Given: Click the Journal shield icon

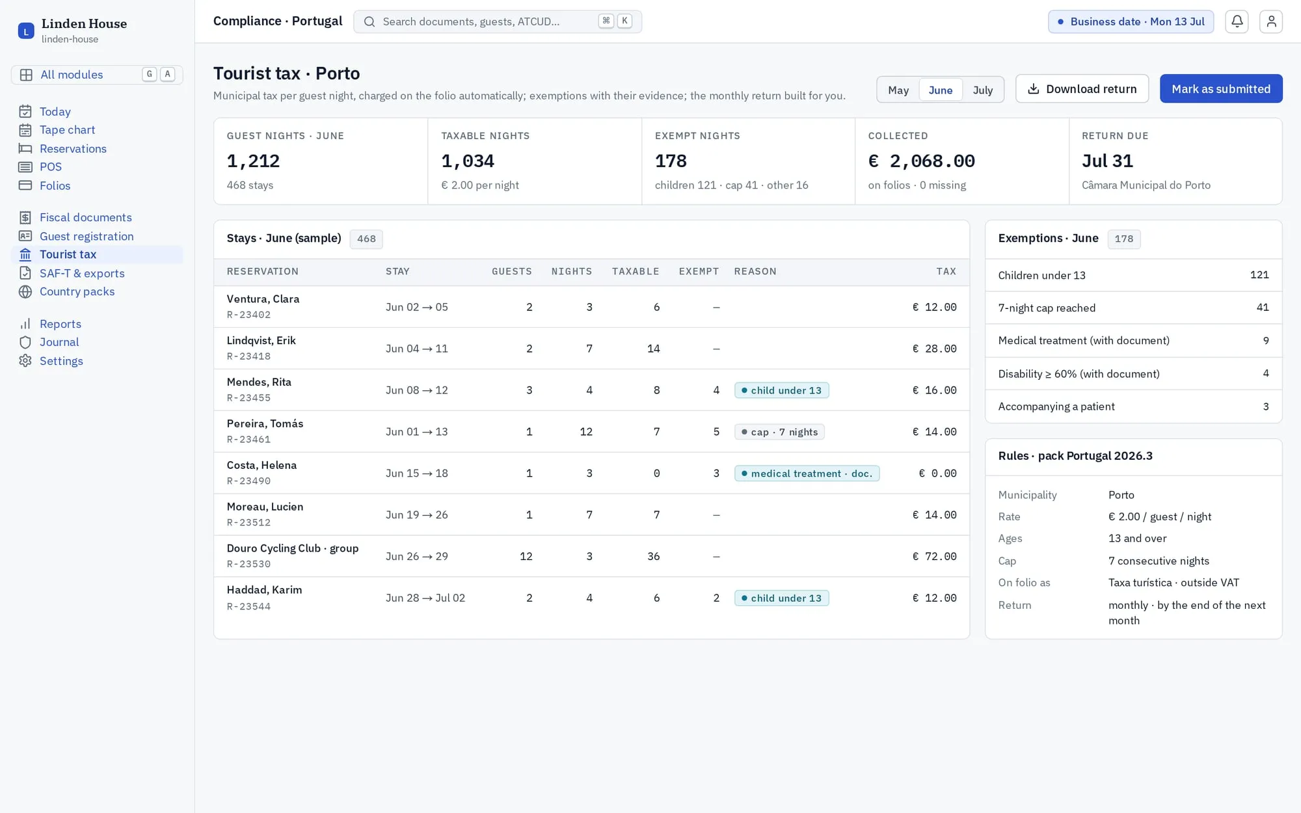Looking at the screenshot, I should pyautogui.click(x=25, y=342).
